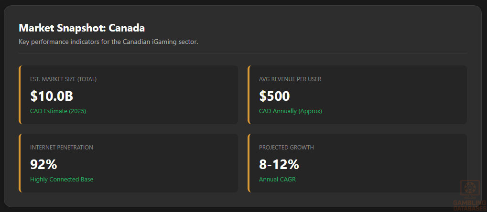Screen dimensions: 487x212
Task: Click orange accent bar on Avg Revenue card
Action: pos(249,95)
